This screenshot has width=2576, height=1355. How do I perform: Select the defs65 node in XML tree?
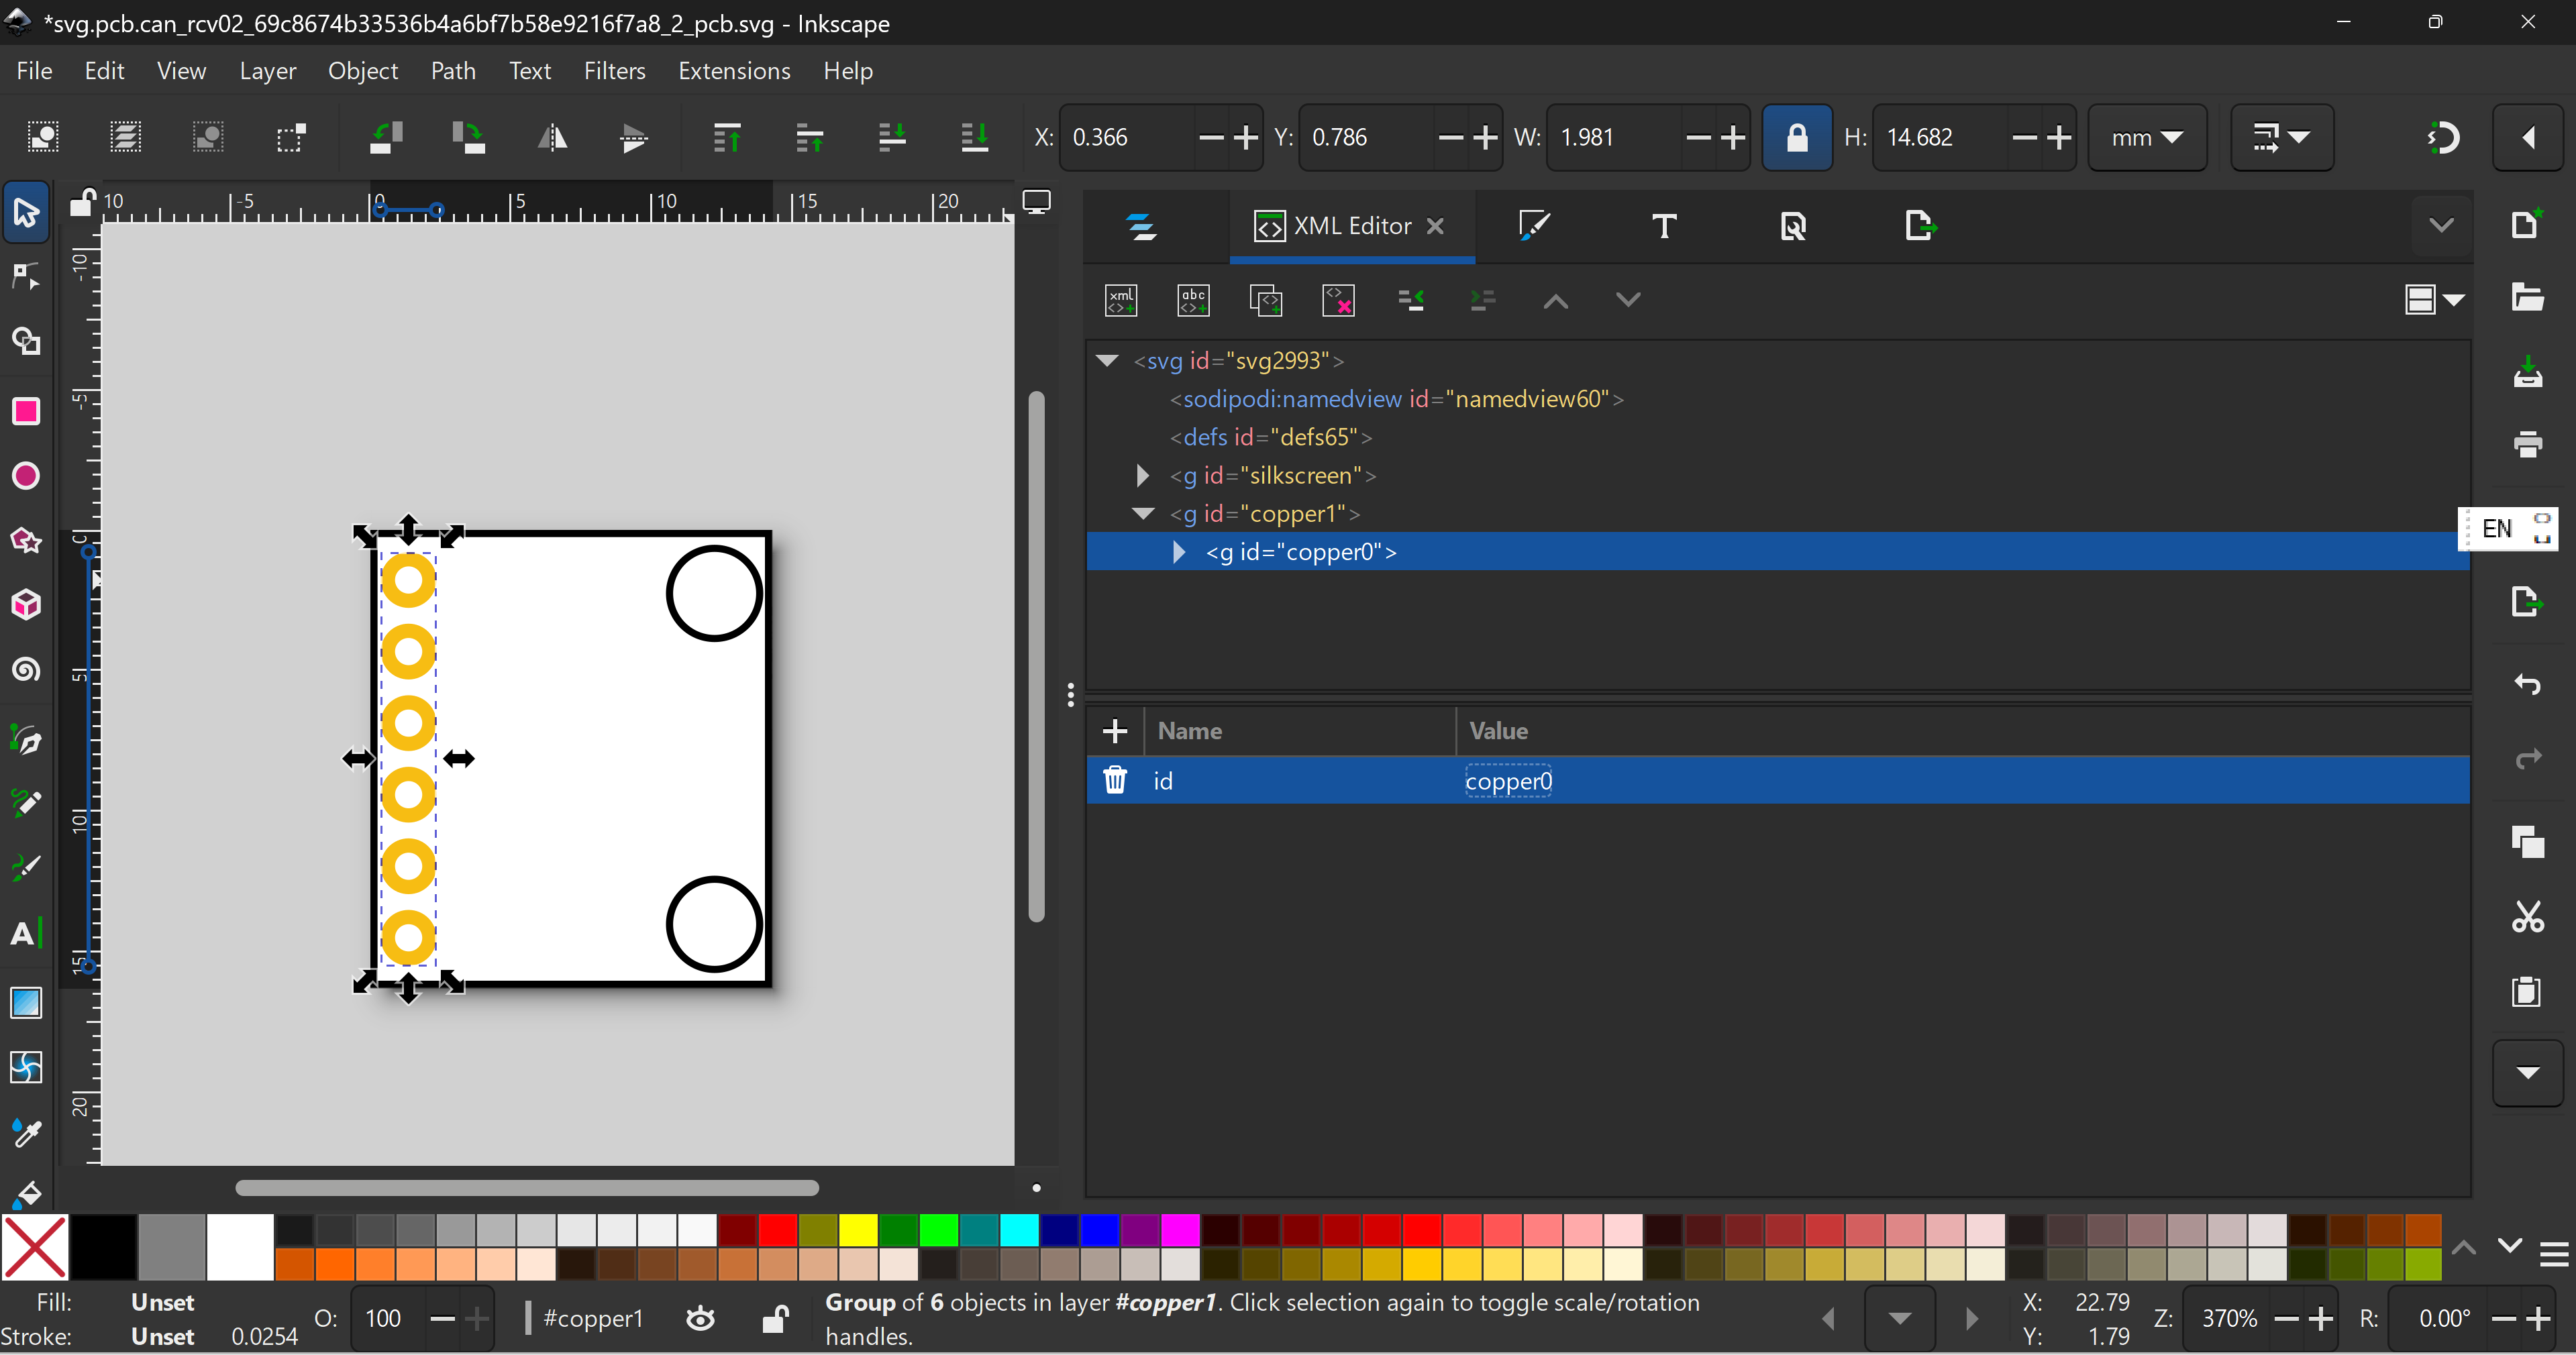click(1270, 437)
